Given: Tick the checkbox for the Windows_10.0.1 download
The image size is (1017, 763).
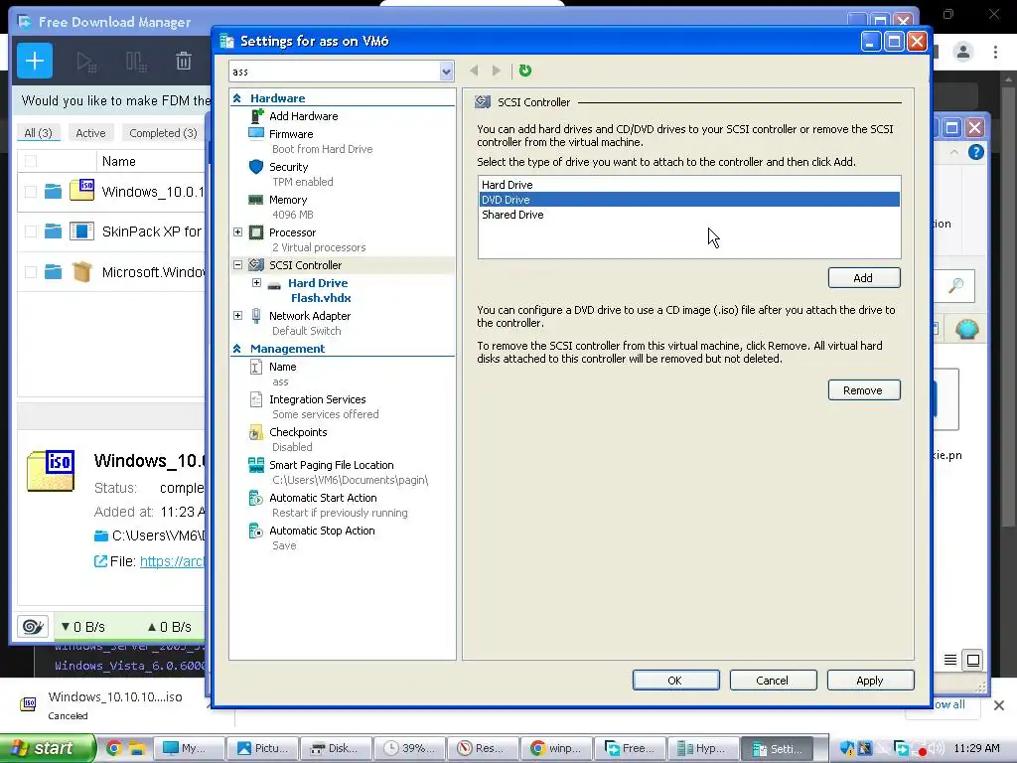Looking at the screenshot, I should (x=31, y=192).
